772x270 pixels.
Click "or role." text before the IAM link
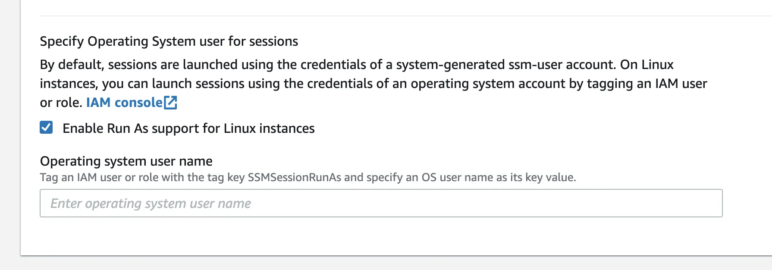61,103
